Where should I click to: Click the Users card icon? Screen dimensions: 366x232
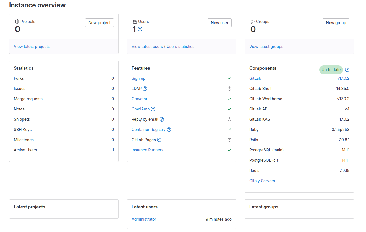[x=135, y=22]
